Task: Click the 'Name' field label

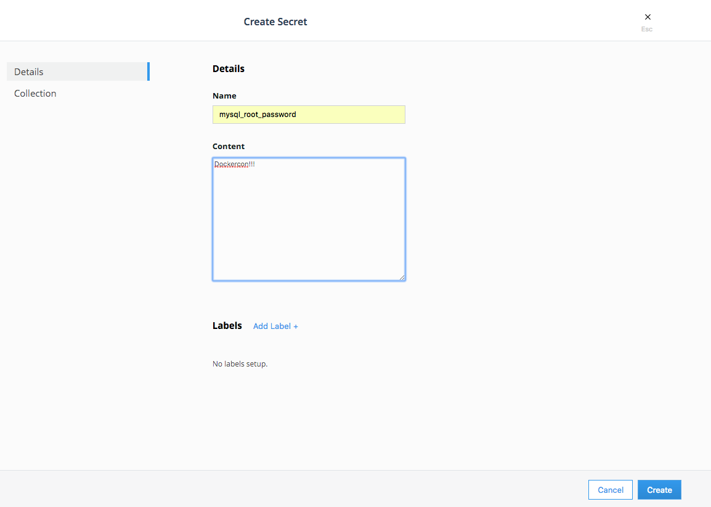Action: tap(224, 95)
